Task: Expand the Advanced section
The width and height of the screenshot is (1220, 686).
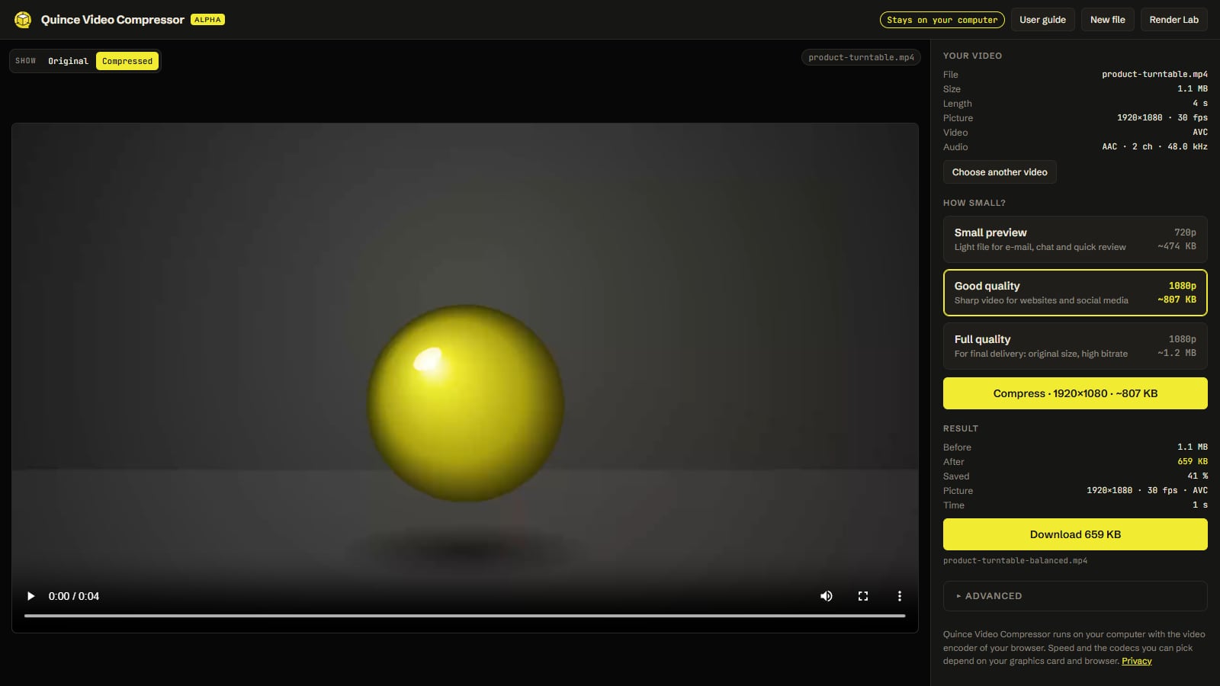Action: (1075, 596)
